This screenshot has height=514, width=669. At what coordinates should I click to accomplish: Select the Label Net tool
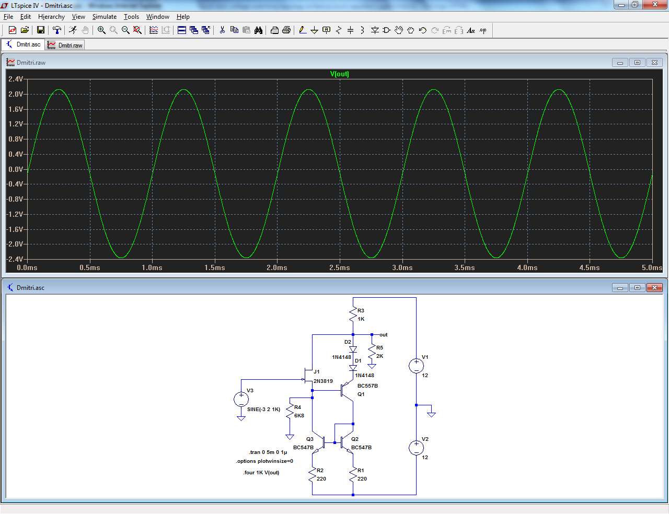pyautogui.click(x=327, y=30)
